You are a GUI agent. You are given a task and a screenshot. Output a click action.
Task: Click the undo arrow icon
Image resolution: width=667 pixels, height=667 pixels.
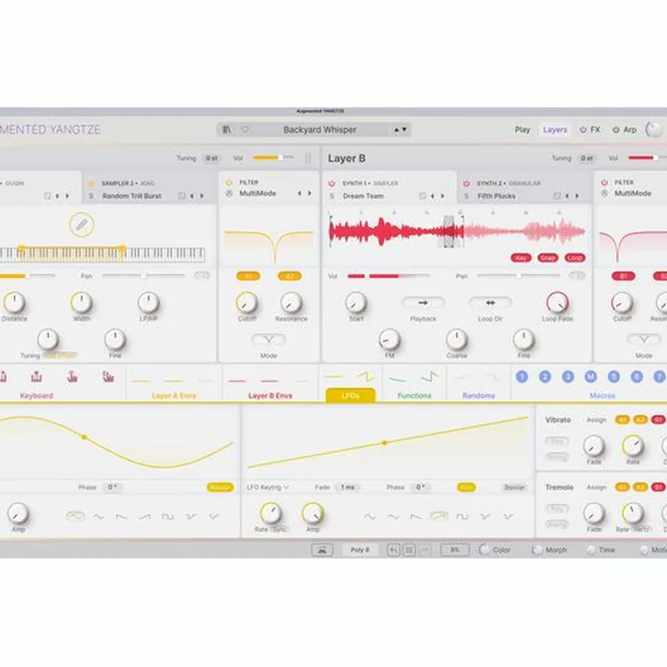(x=394, y=550)
